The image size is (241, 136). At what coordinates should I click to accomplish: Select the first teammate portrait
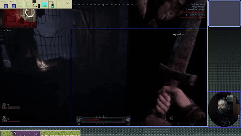(x=4, y=106)
